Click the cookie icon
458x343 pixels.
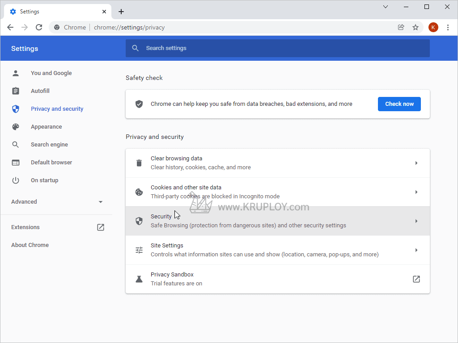point(139,192)
